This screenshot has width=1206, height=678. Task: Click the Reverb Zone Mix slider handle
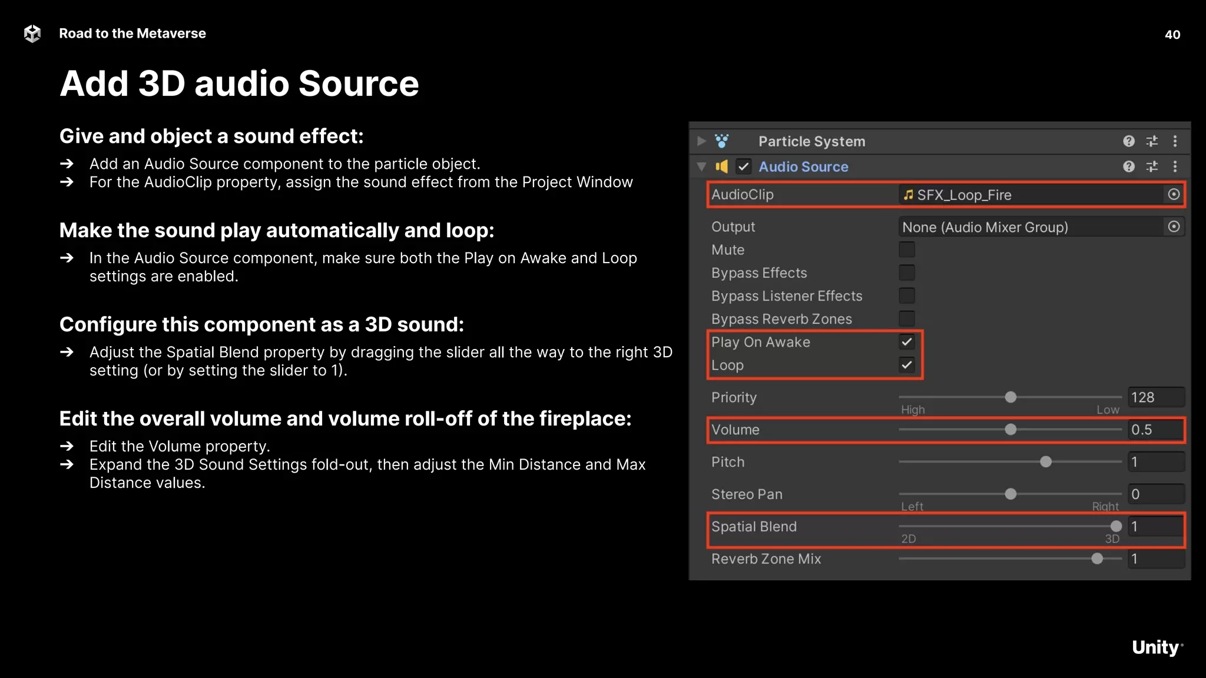[1097, 559]
